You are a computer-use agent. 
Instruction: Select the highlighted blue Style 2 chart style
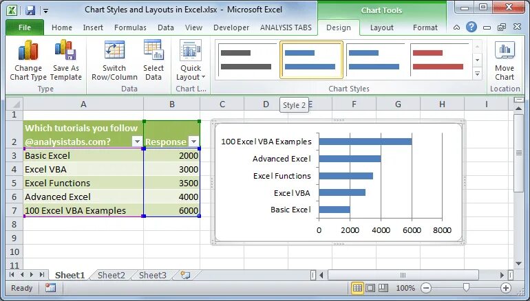coord(311,60)
